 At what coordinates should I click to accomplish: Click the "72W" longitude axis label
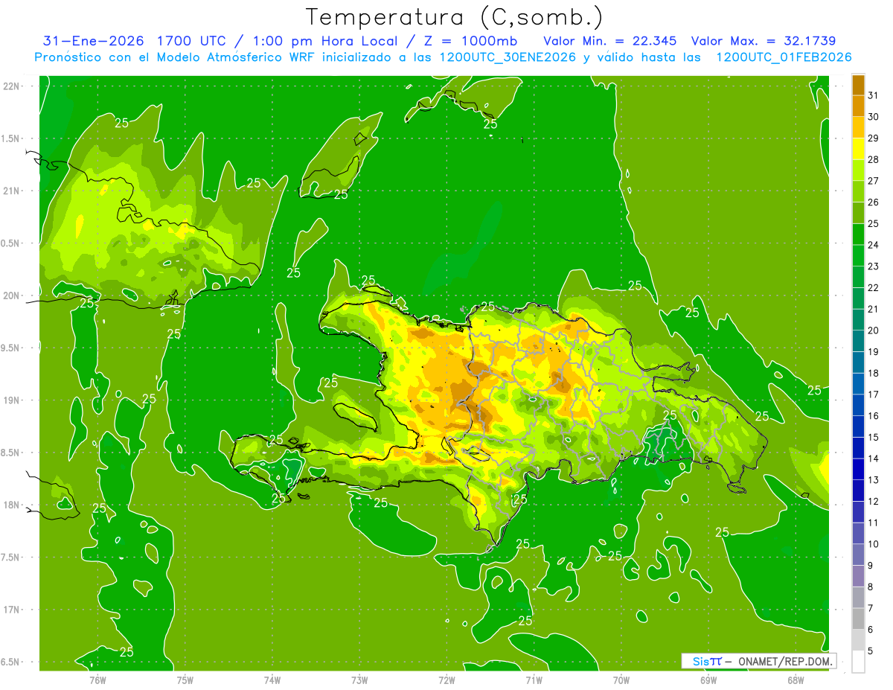(x=446, y=680)
